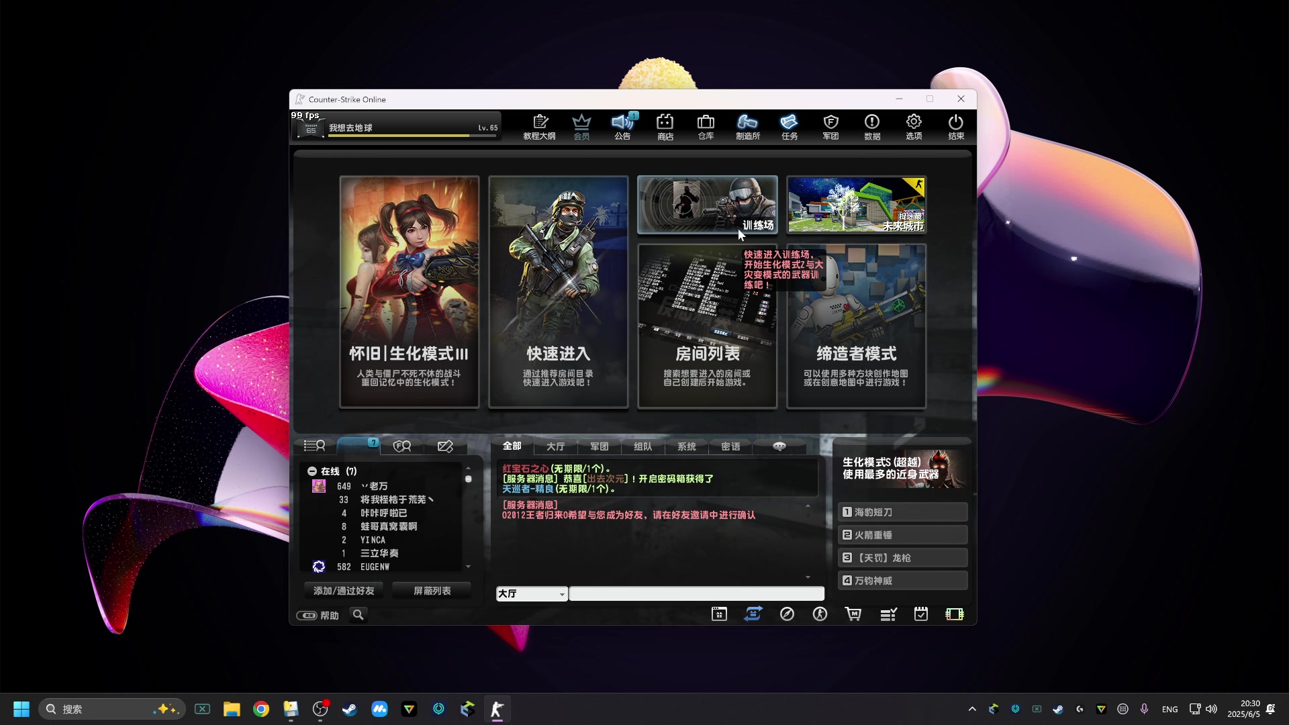Select the friends tab with badge 7
Image resolution: width=1289 pixels, height=725 pixels.
(x=359, y=446)
